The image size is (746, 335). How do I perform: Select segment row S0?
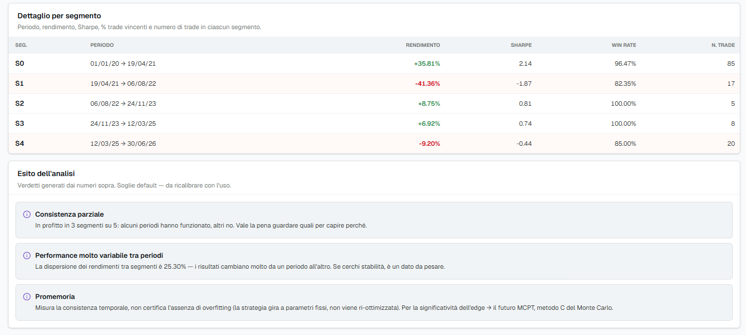tap(373, 63)
